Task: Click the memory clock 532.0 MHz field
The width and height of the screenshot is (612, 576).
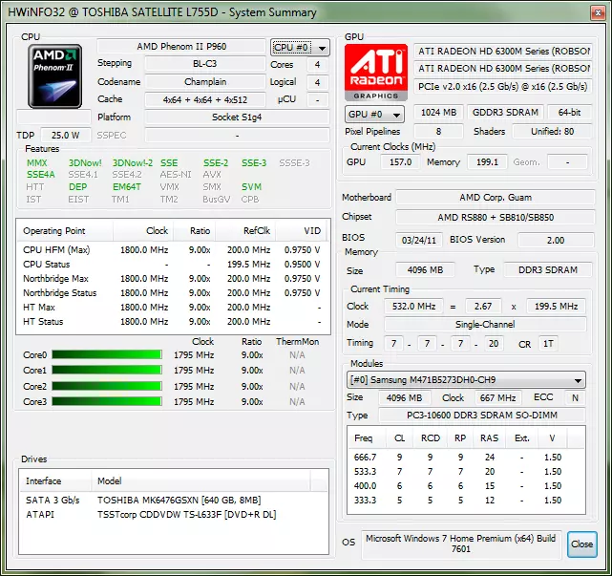Action: pyautogui.click(x=413, y=307)
